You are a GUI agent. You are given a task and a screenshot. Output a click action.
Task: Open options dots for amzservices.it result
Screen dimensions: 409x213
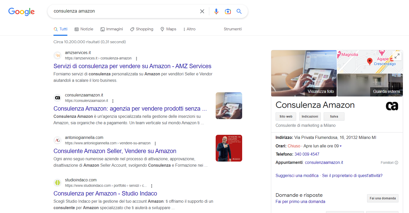137,59
